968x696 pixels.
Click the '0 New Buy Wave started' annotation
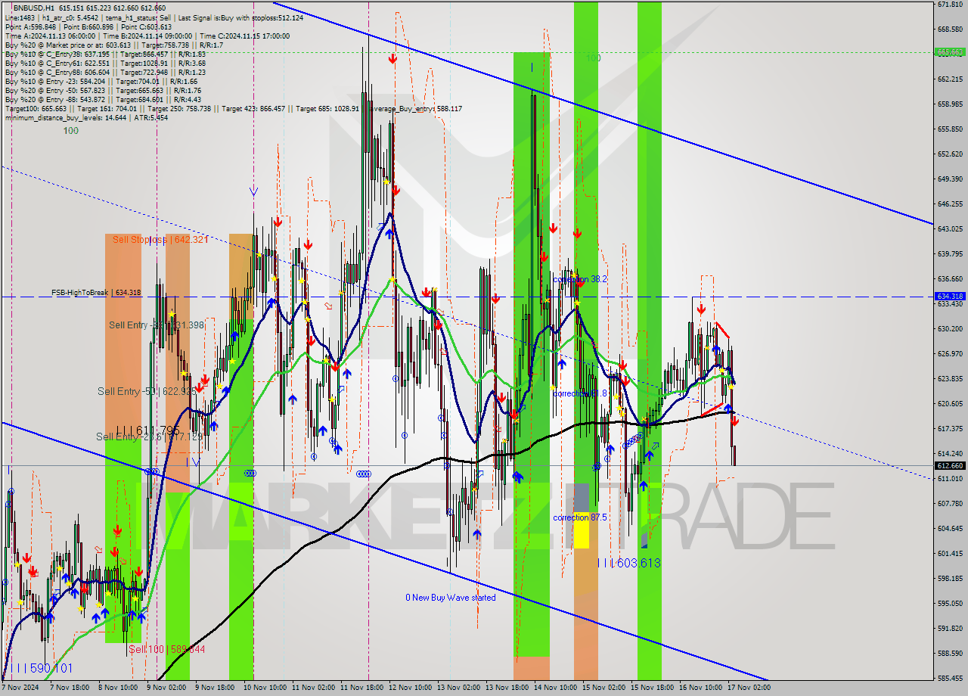[x=451, y=598]
